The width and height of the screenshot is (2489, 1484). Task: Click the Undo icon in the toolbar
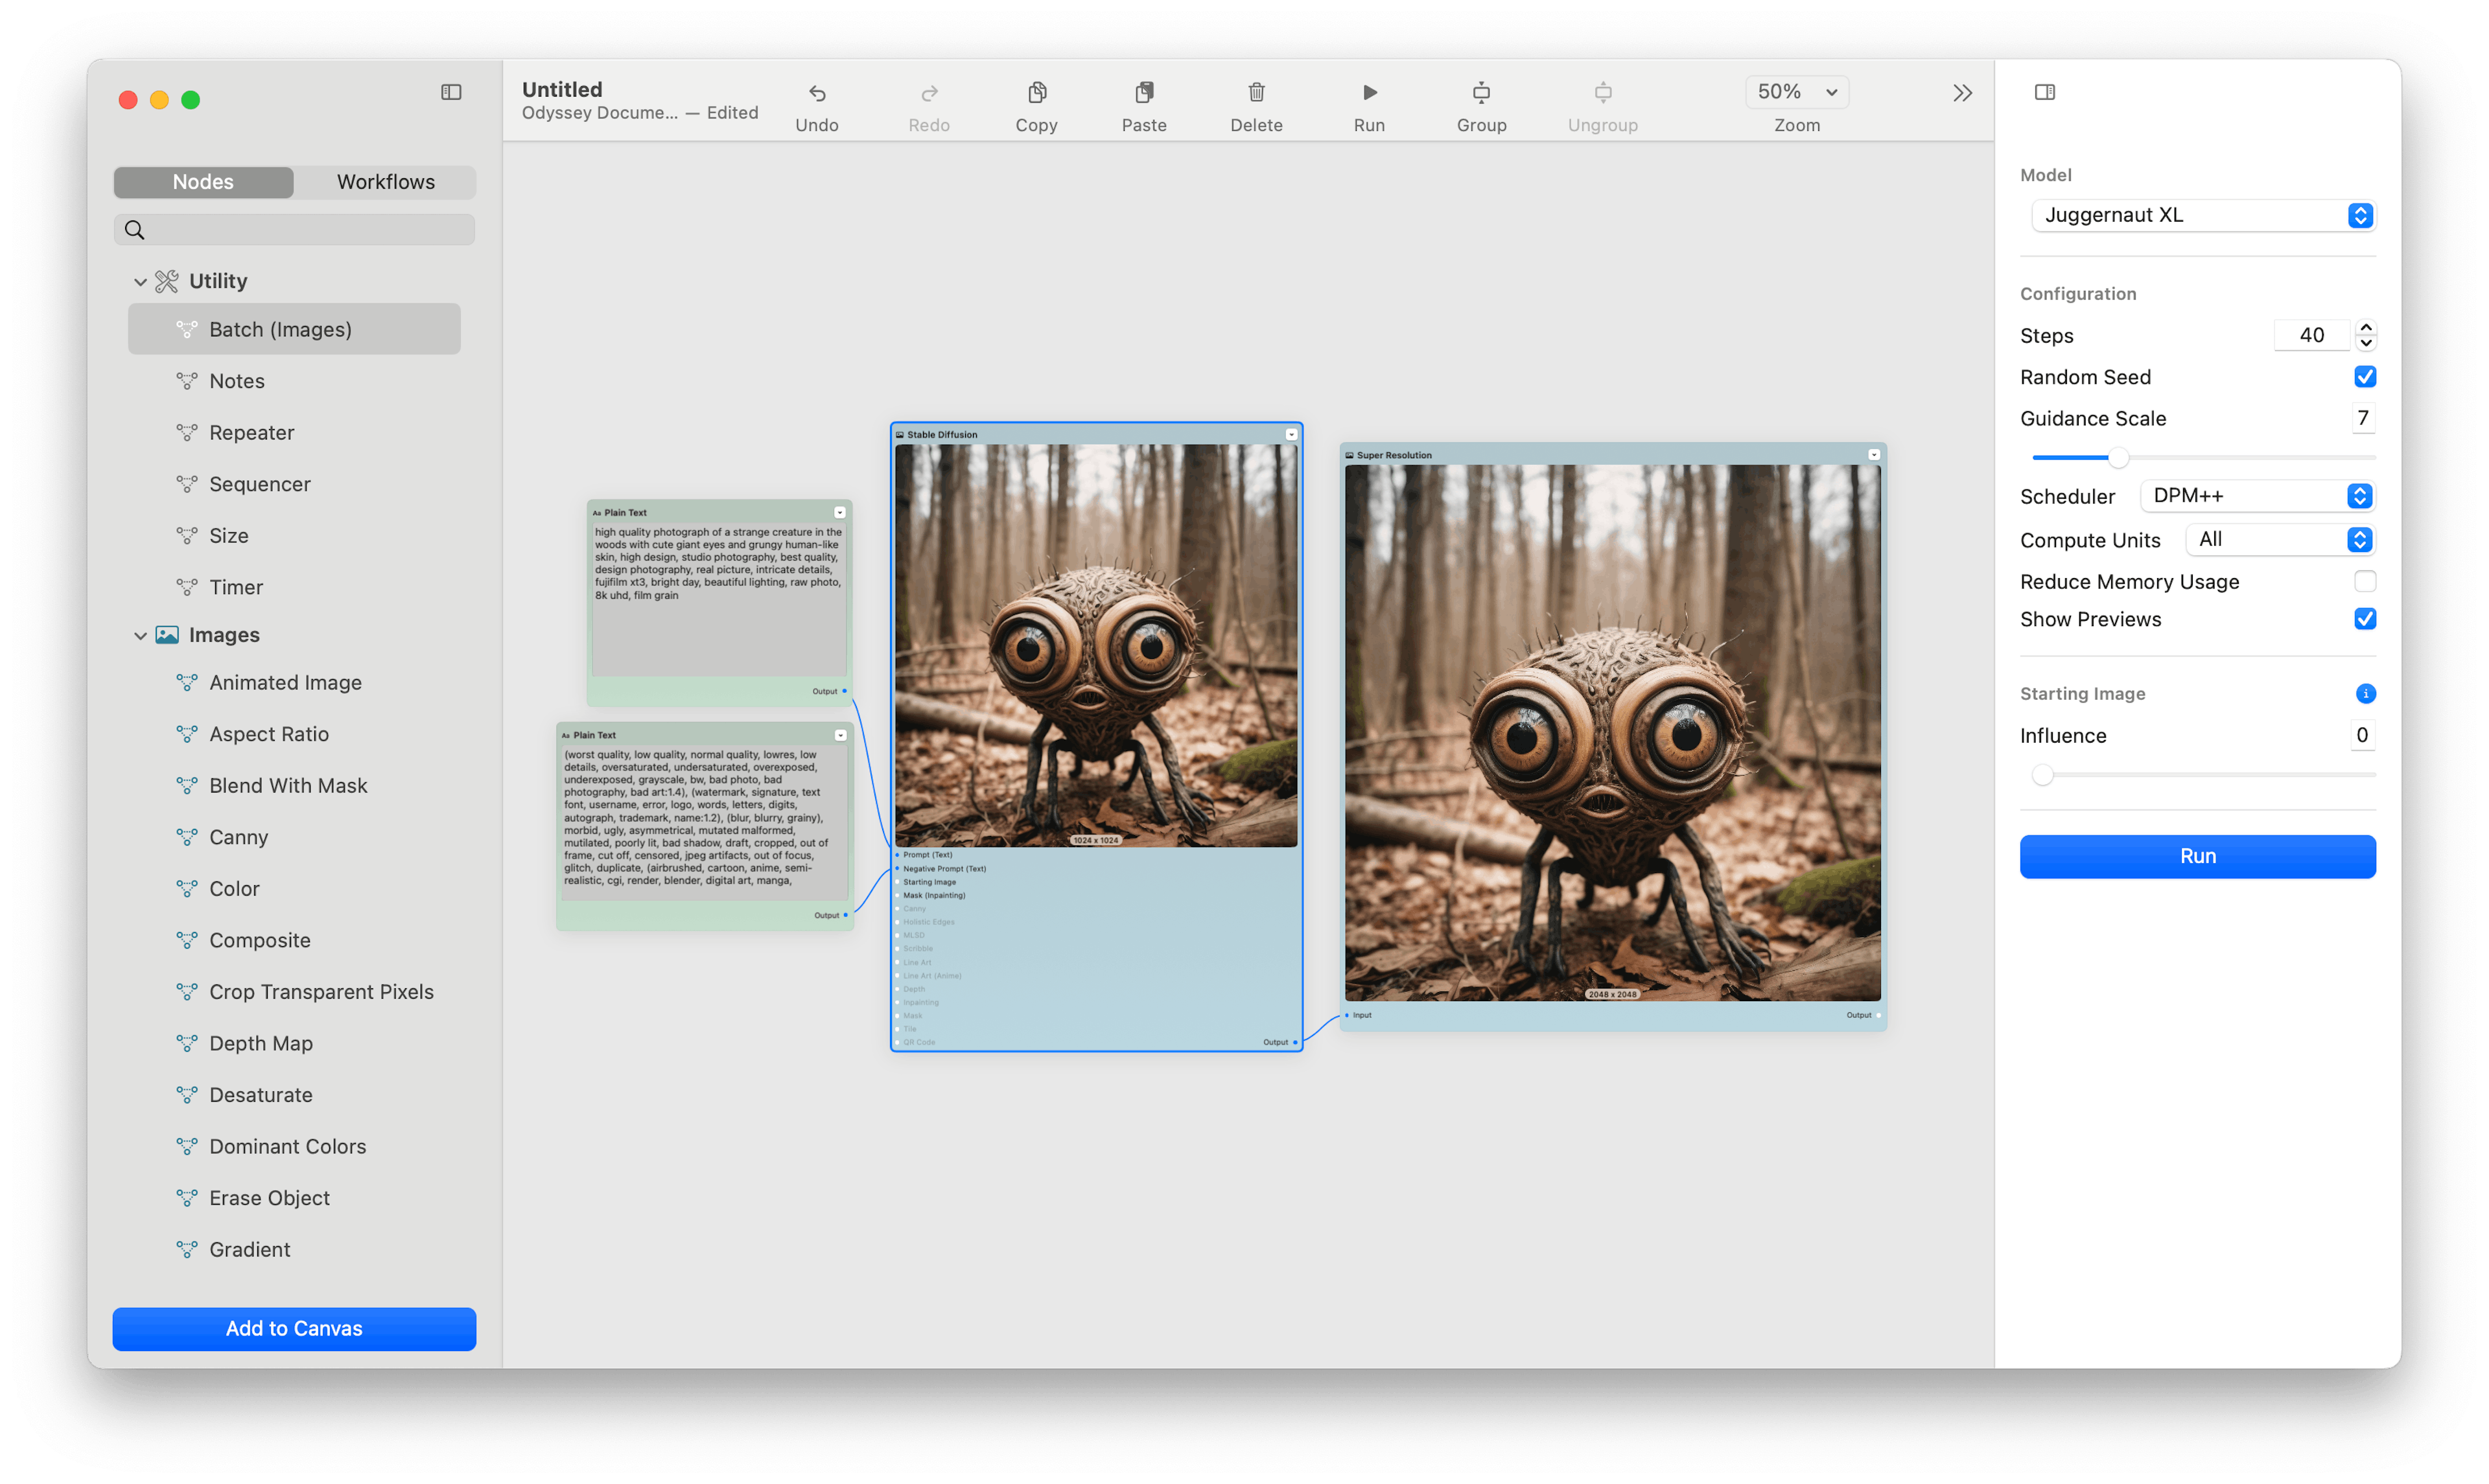click(817, 92)
